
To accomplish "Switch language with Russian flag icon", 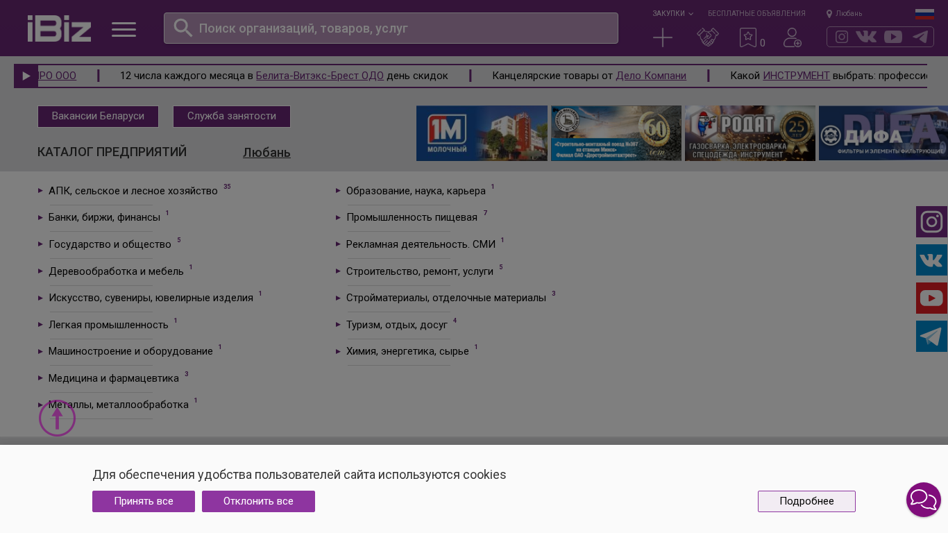I will (924, 14).
